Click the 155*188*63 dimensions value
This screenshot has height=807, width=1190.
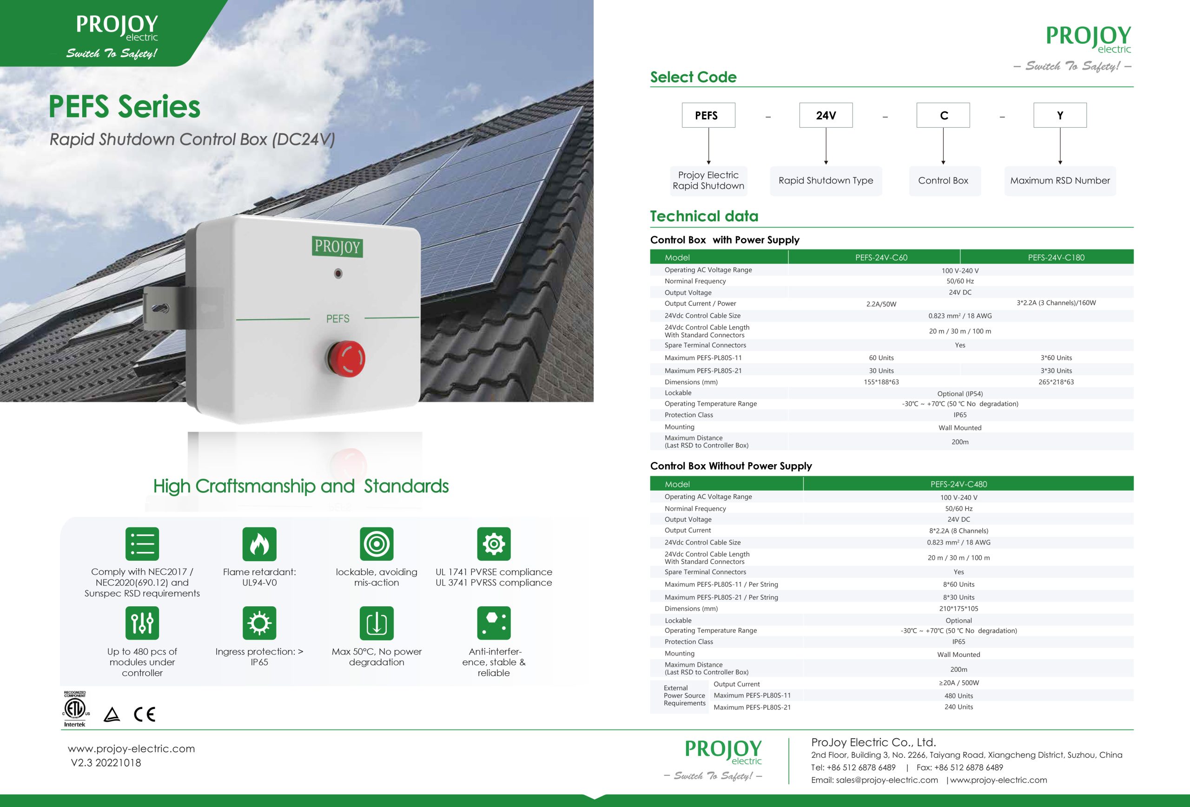pyautogui.click(x=881, y=382)
